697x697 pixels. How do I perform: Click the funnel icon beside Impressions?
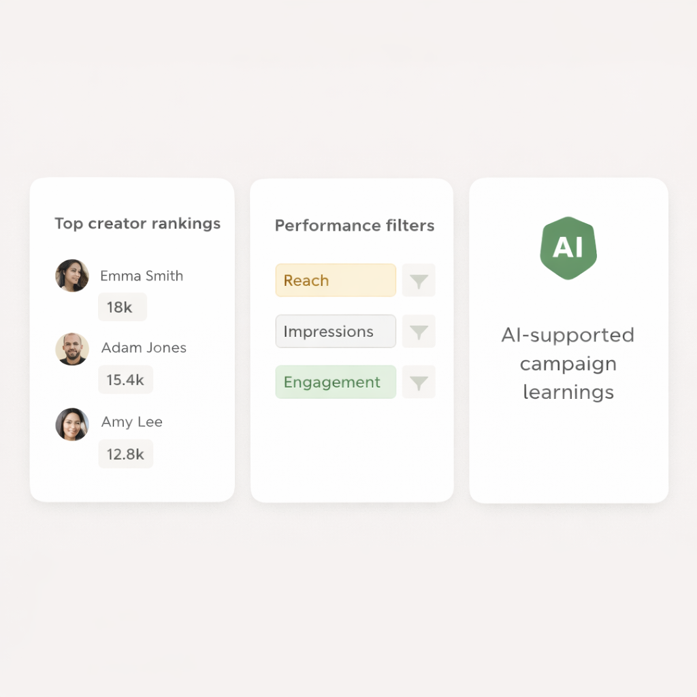(x=419, y=331)
